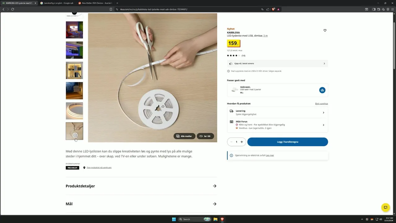Screen dimensions: 396x223
Task: Open File Explorer from taskbar
Action: (x=215, y=219)
